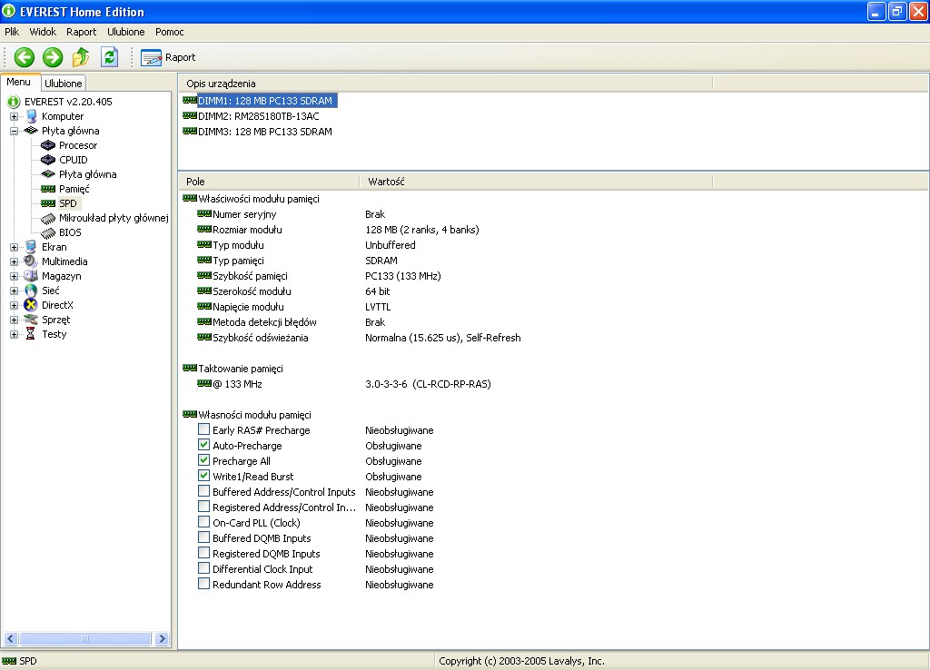930x670 pixels.
Task: Open the Raport menu in menu bar
Action: [x=81, y=32]
